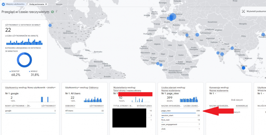The image size is (266, 135).
Task: Click the large user bubble over Poland
Action: pos(172,17)
